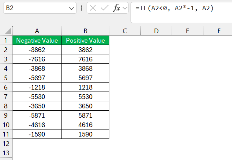Select cell containing -5871
The image size is (232, 160).
(37, 115)
